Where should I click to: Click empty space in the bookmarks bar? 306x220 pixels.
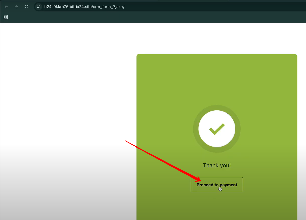pos(151,17)
